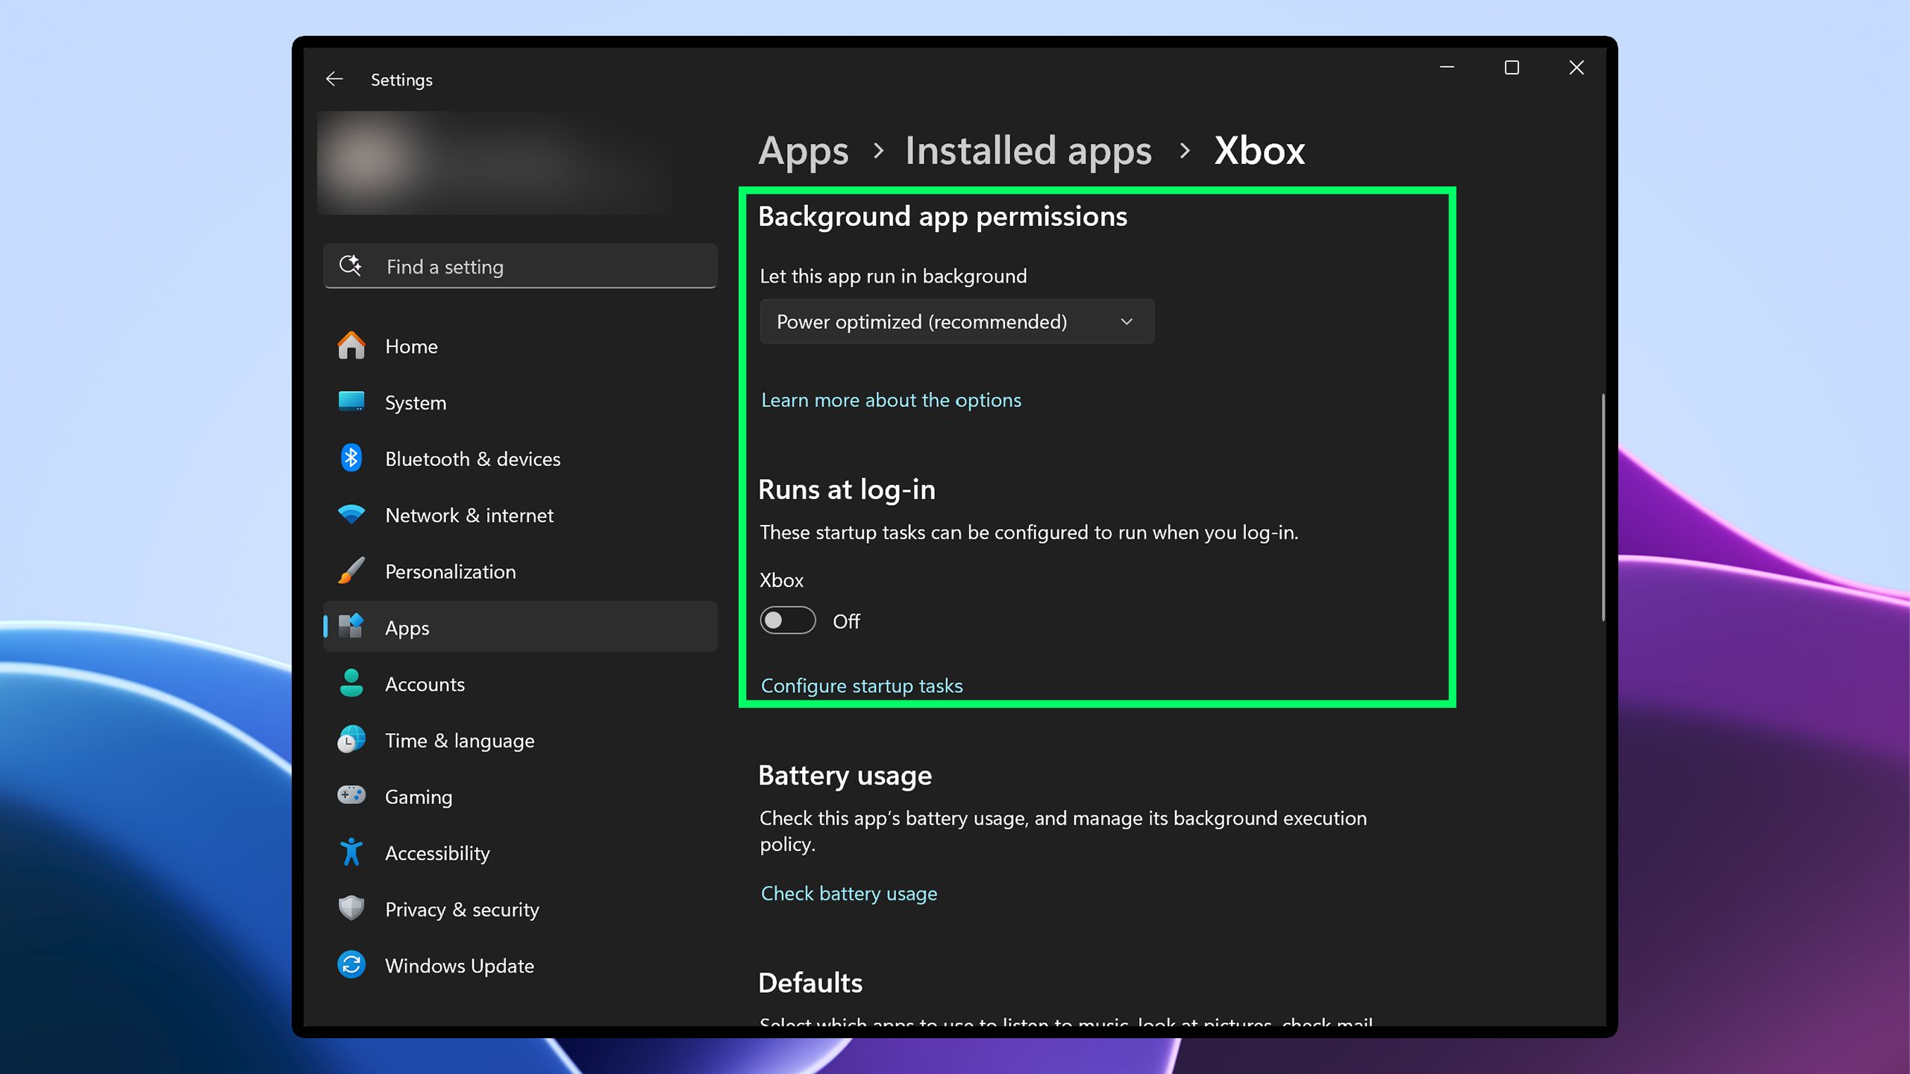Click Installed apps breadcrumb
Viewport: 1910px width, 1074px height.
[1028, 151]
